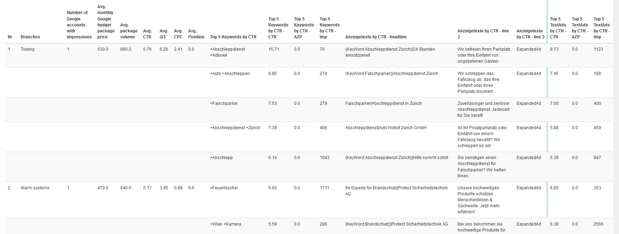
Task: Click keyword '+Falschparker'
Action: click(224, 103)
